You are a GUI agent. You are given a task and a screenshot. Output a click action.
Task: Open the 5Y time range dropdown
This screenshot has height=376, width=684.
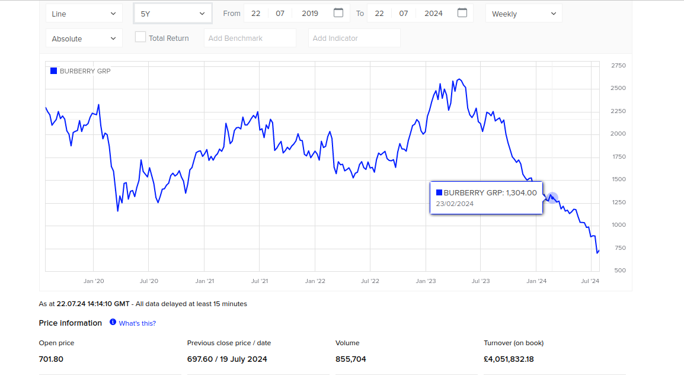172,14
